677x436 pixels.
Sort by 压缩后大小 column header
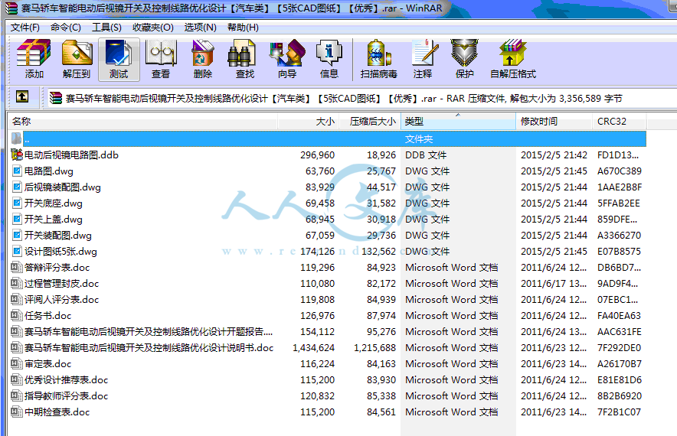point(370,121)
